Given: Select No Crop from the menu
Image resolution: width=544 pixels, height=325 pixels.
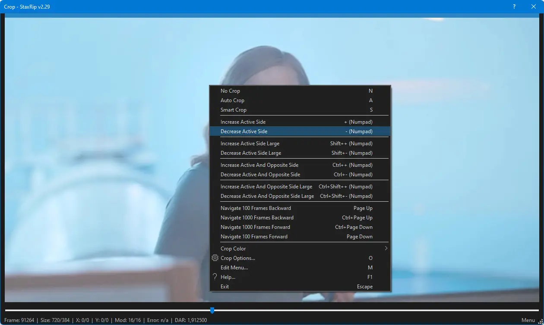Looking at the screenshot, I should click(x=300, y=91).
